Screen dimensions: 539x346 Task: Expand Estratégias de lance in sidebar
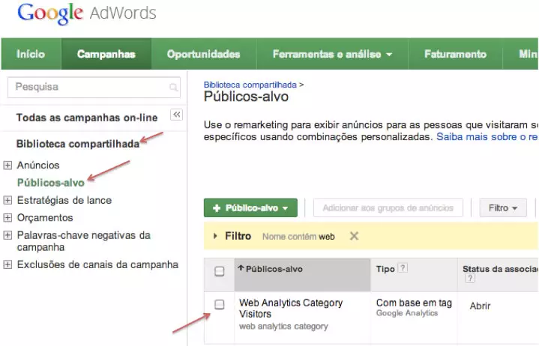(x=8, y=200)
